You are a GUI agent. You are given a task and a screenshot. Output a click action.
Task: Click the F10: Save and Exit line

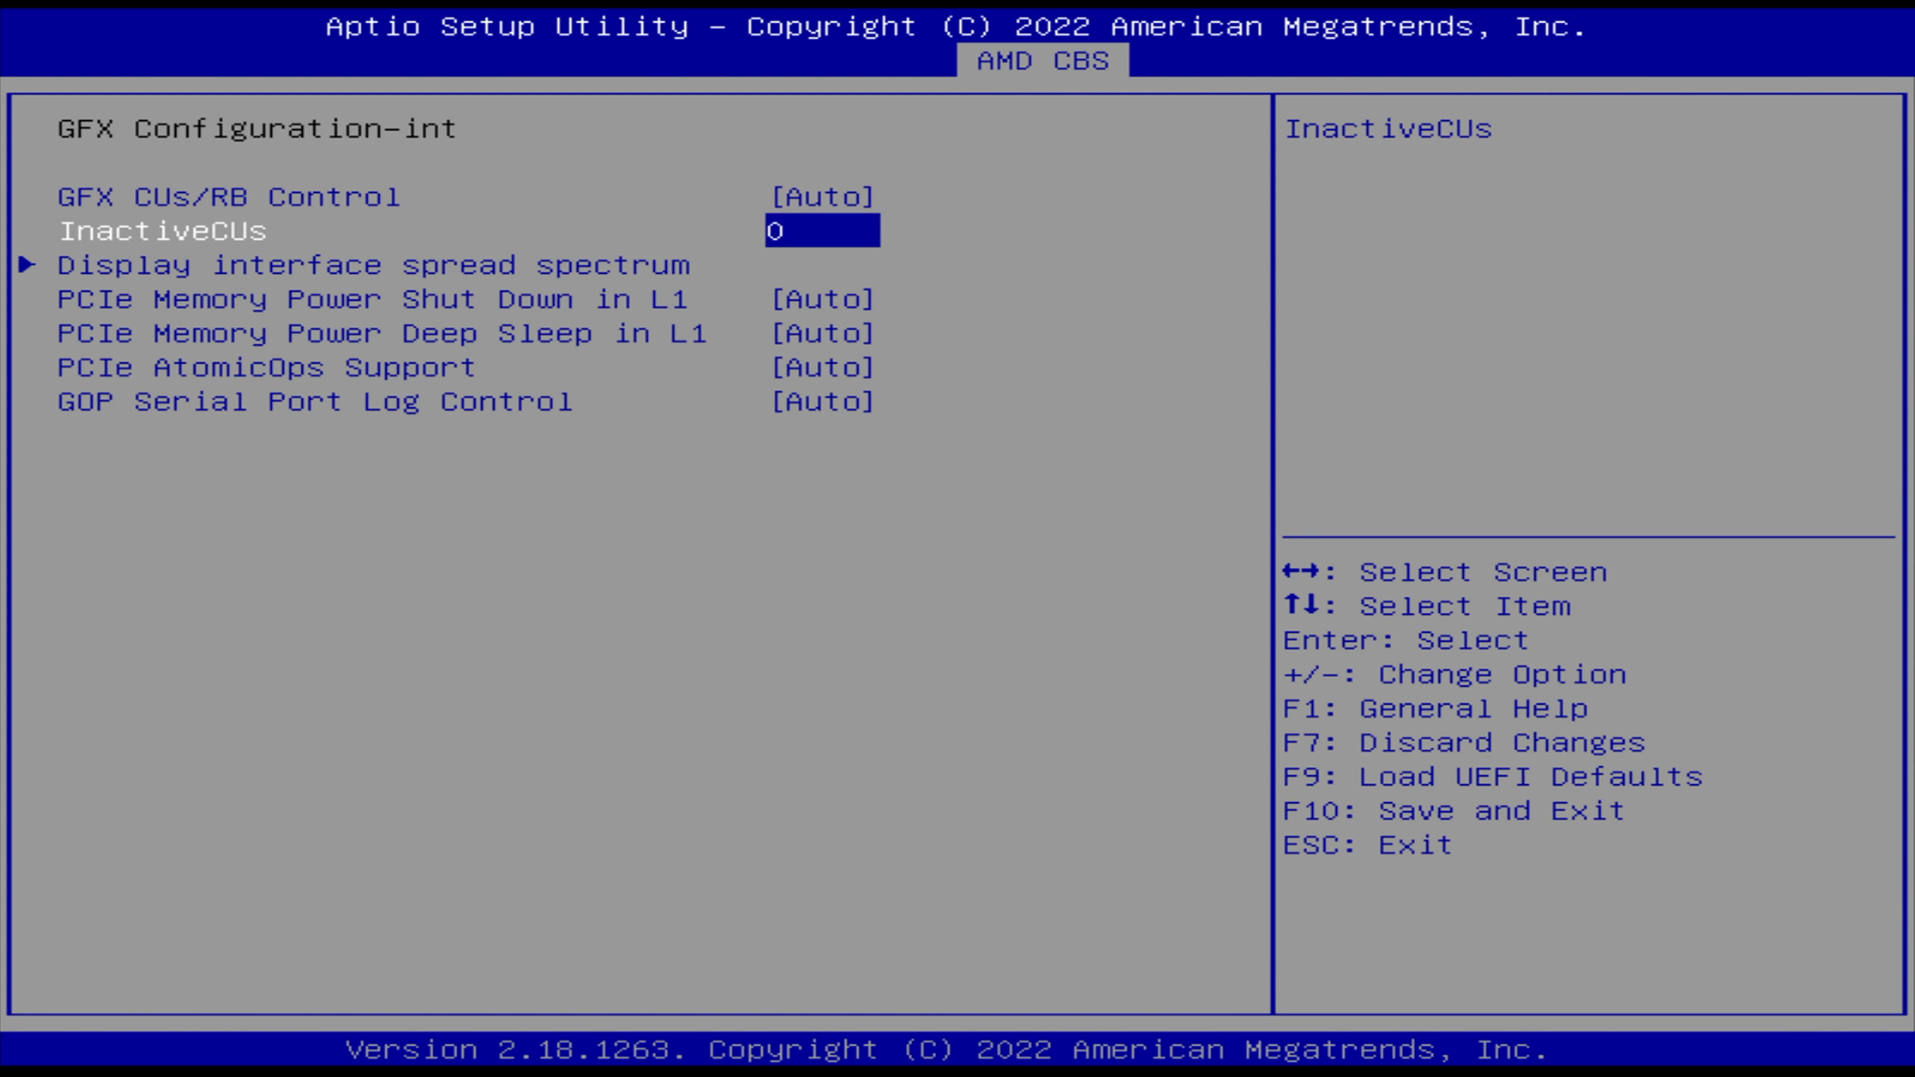point(1454,811)
